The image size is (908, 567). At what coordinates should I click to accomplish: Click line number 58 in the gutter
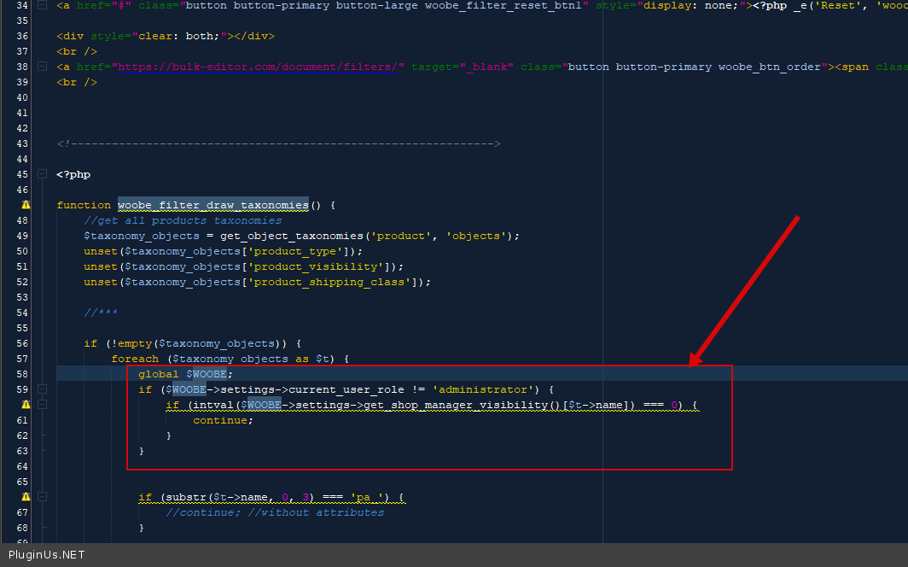(x=21, y=374)
